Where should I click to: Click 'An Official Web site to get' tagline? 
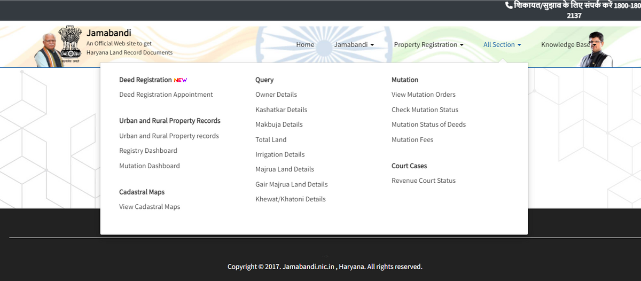119,43
